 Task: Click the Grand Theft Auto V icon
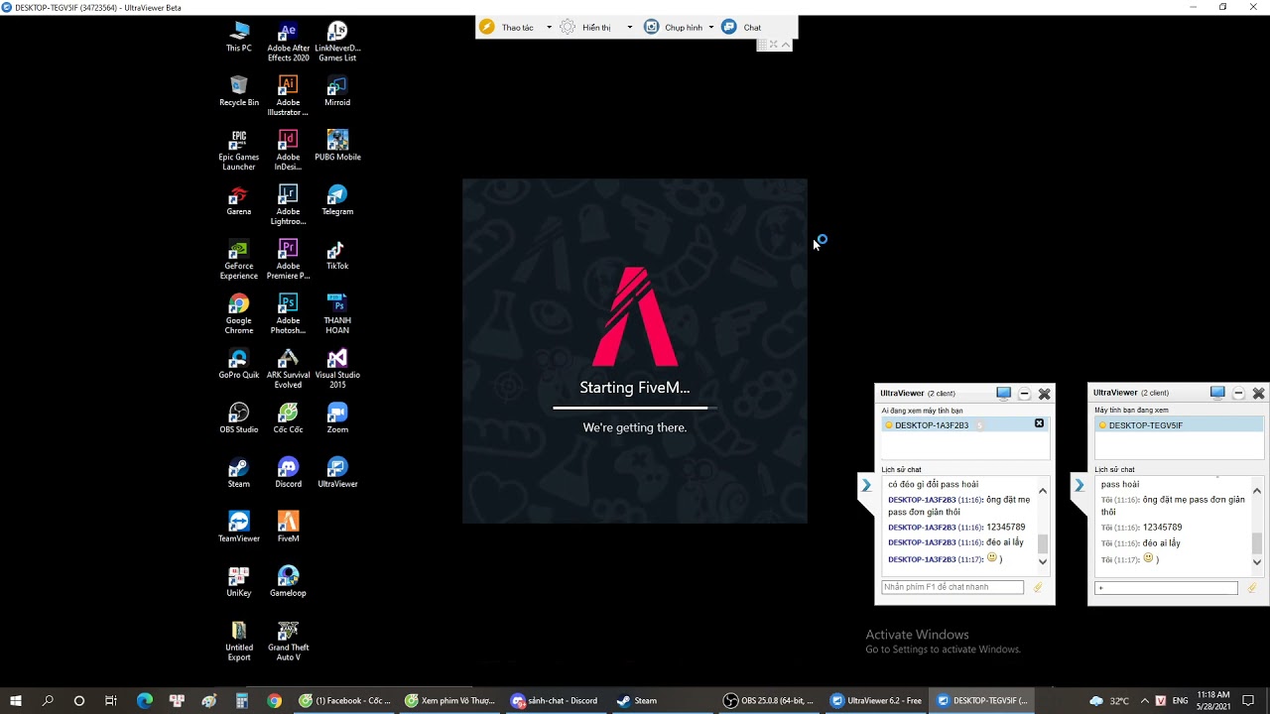click(x=288, y=631)
